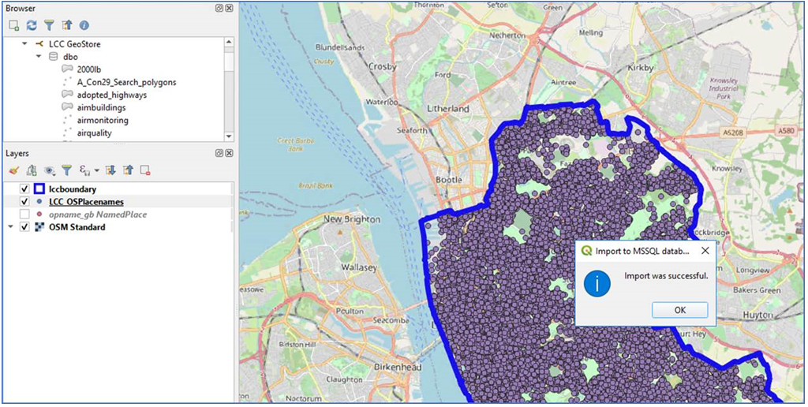The width and height of the screenshot is (808, 407).
Task: Click the polygon icon beside adopted_highways
Action: [67, 95]
